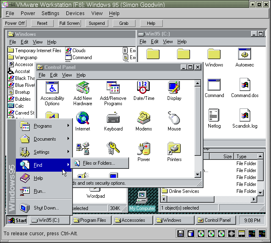271x243 pixels.
Task: Select the Scandisk.log file icon
Action: coord(245,119)
